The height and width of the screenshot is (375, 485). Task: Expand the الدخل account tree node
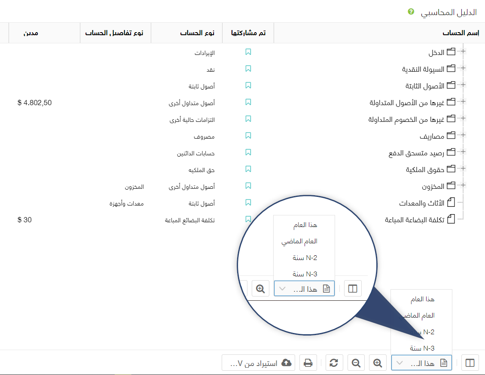(x=463, y=51)
